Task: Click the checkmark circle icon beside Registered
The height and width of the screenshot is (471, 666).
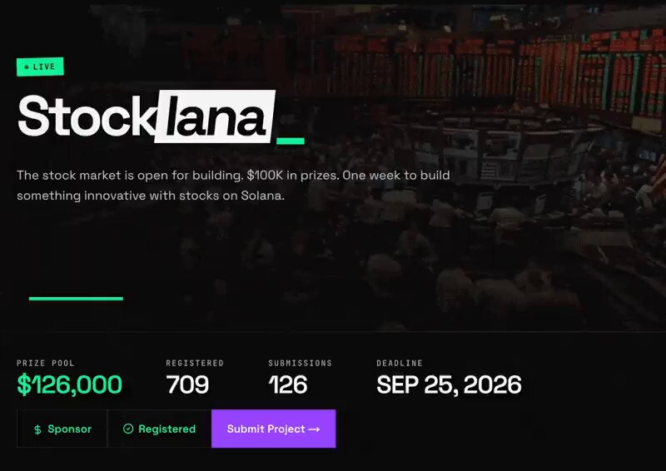Action: point(128,429)
